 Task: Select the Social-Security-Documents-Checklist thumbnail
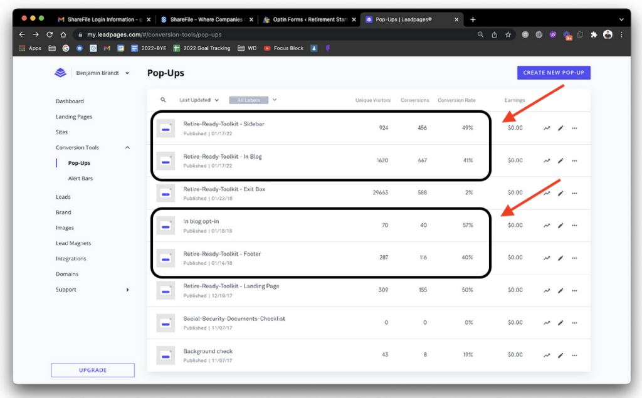click(166, 323)
